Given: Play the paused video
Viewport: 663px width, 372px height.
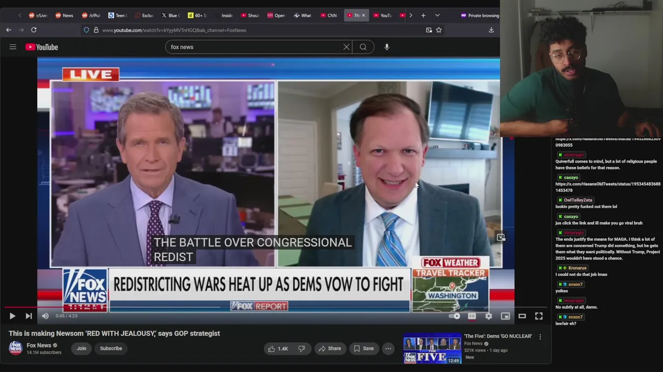Looking at the screenshot, I should coord(12,316).
